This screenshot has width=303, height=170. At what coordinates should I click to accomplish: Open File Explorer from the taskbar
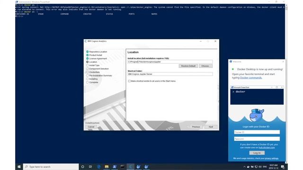click(107, 167)
